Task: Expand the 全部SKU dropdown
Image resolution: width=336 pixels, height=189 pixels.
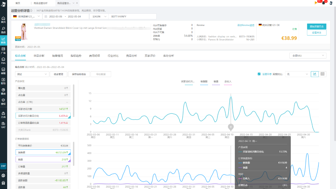Action: coord(308,56)
